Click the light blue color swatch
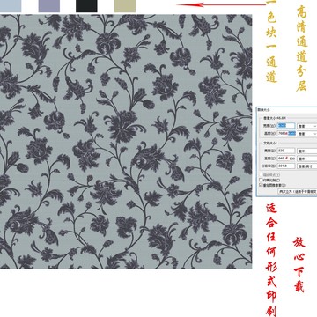 tap(11, 6)
